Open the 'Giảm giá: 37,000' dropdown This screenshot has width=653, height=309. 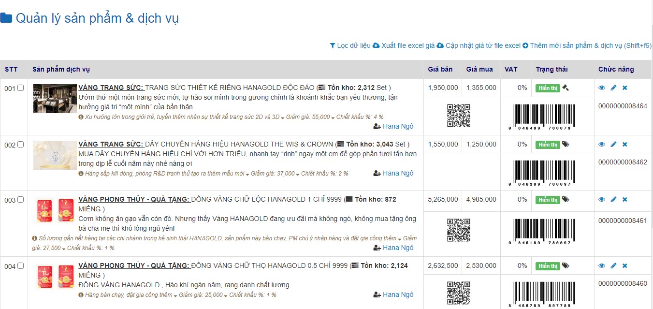coord(273,173)
